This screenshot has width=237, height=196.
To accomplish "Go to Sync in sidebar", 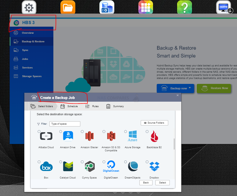I will (x=31, y=50).
